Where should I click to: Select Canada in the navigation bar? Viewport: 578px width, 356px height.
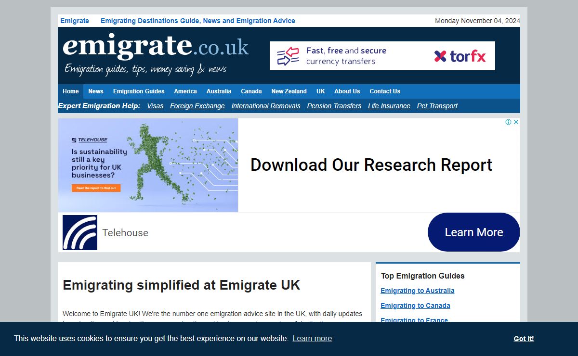[x=251, y=91]
